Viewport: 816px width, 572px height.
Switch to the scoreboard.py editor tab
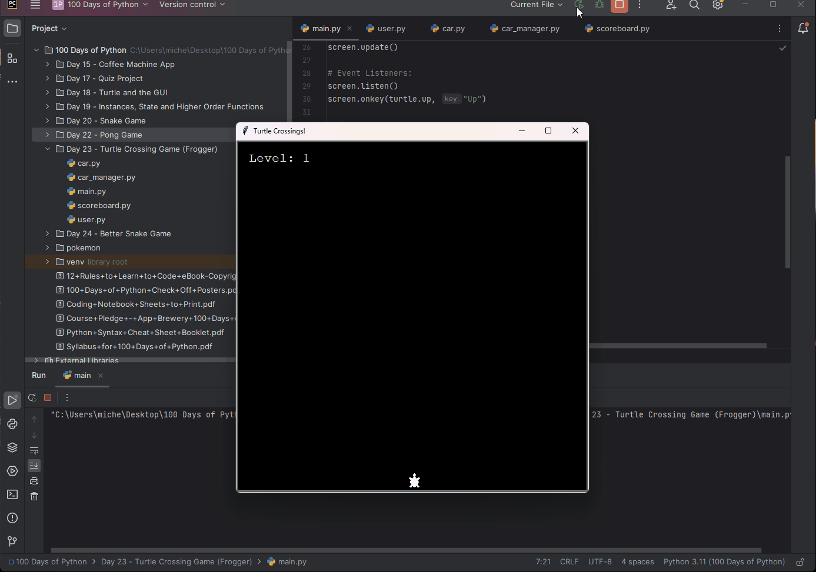tap(622, 28)
